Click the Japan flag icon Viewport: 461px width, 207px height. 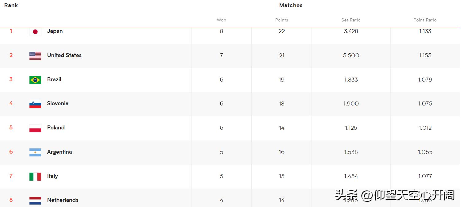pyautogui.click(x=35, y=32)
